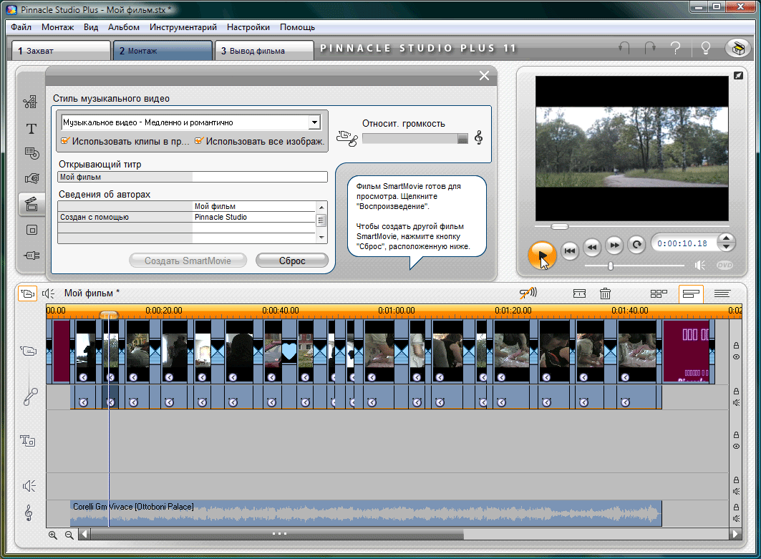Viewport: 761px width, 559px height.
Task: Expand the preview player to full screen
Action: [738, 76]
